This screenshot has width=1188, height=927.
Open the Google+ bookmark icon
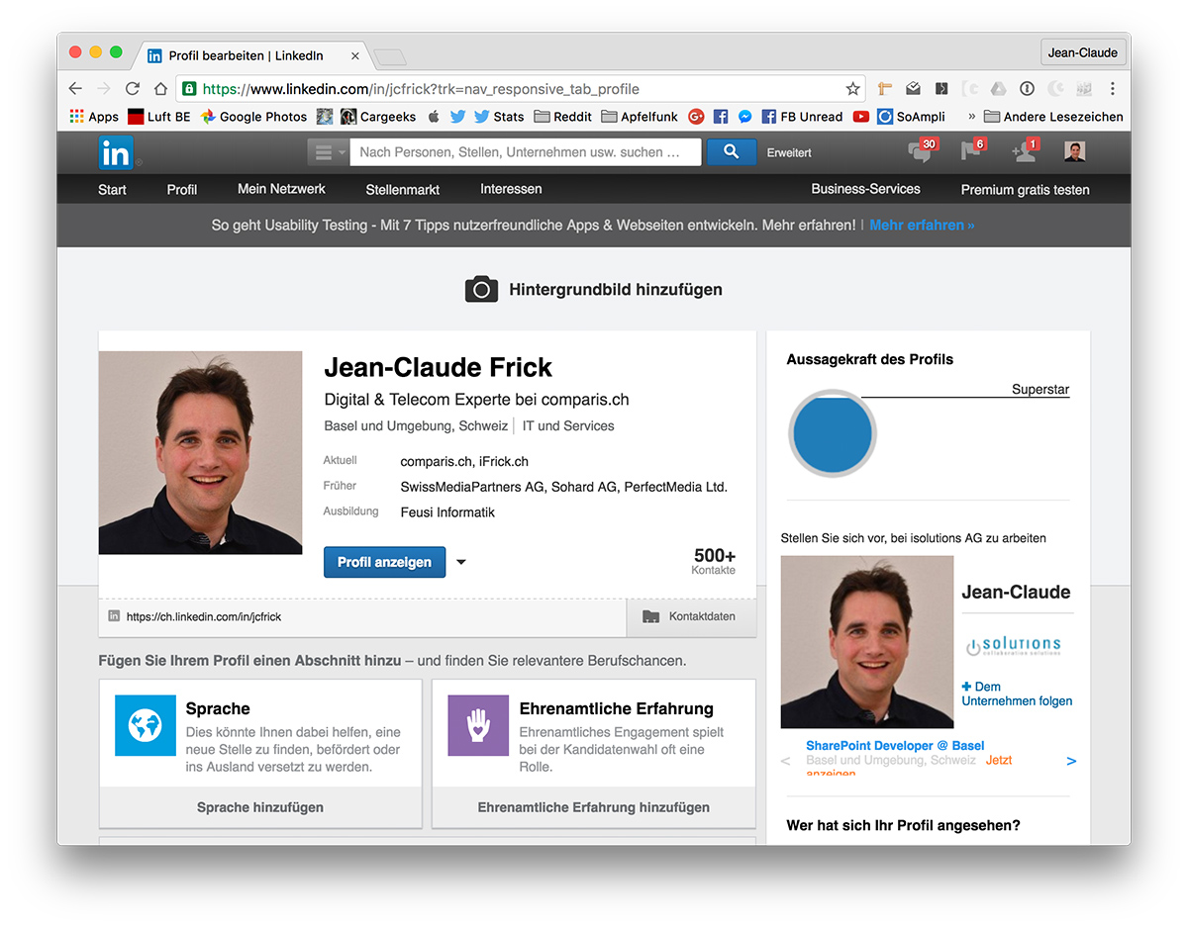pos(696,117)
